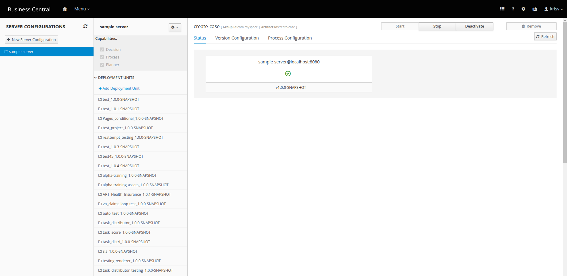Open the Menu dropdown
The width and height of the screenshot is (567, 276).
82,9
